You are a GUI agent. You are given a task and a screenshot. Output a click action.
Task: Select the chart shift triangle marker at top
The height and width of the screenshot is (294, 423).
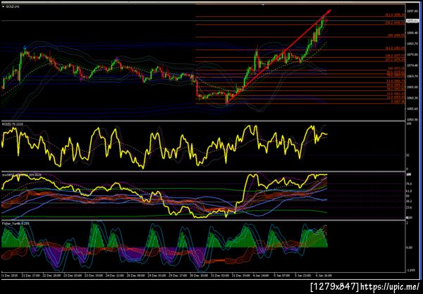tap(263, 5)
